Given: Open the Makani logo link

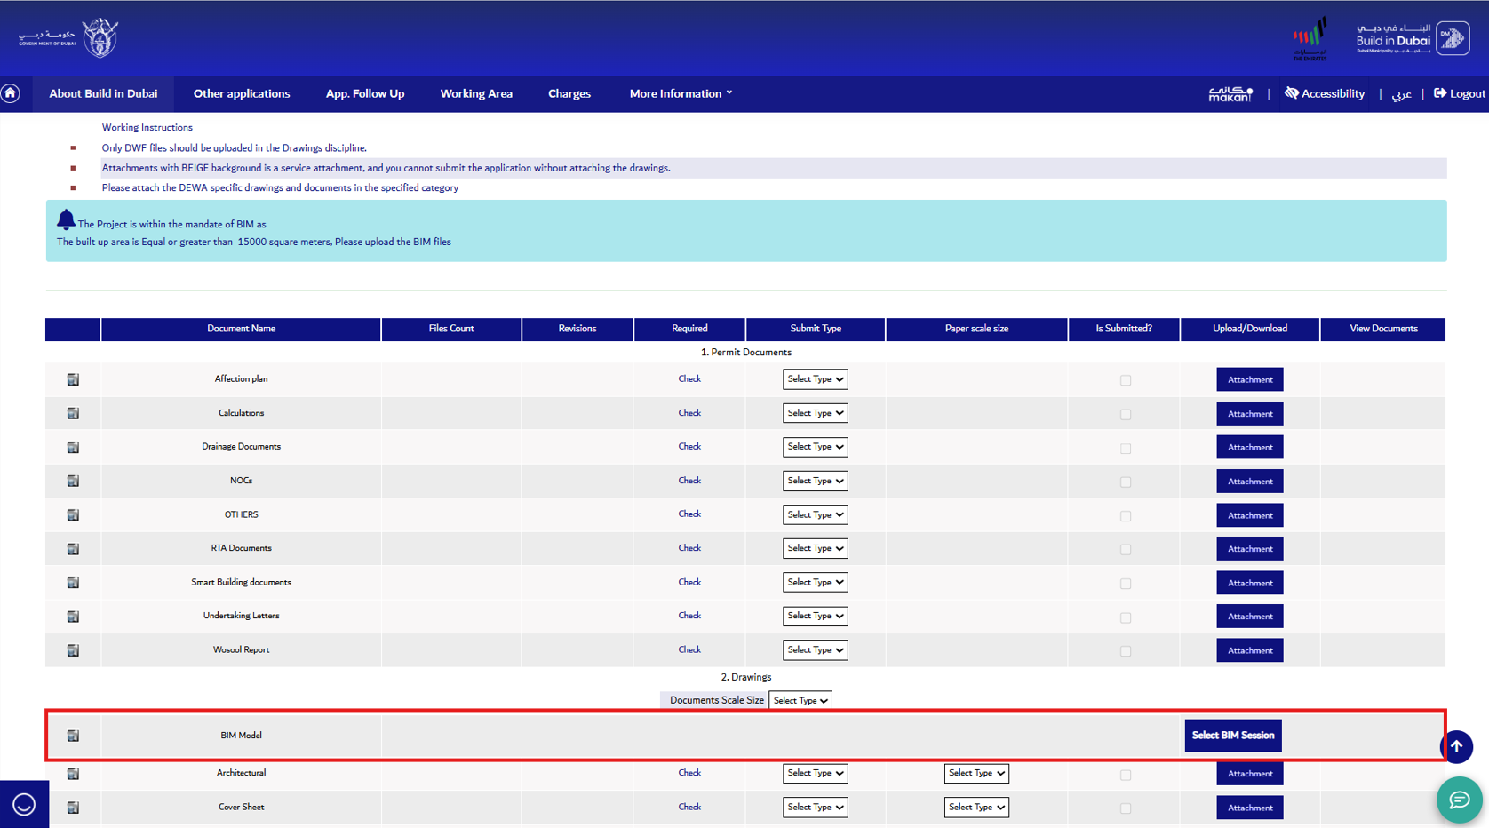Looking at the screenshot, I should [x=1230, y=93].
